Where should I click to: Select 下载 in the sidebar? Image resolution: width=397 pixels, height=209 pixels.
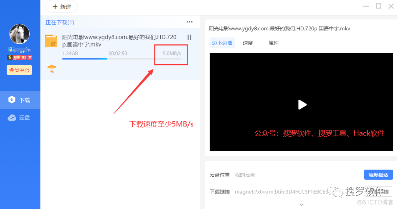pos(20,100)
